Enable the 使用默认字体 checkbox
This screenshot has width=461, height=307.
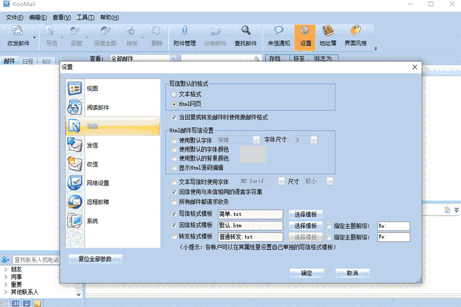tap(174, 140)
